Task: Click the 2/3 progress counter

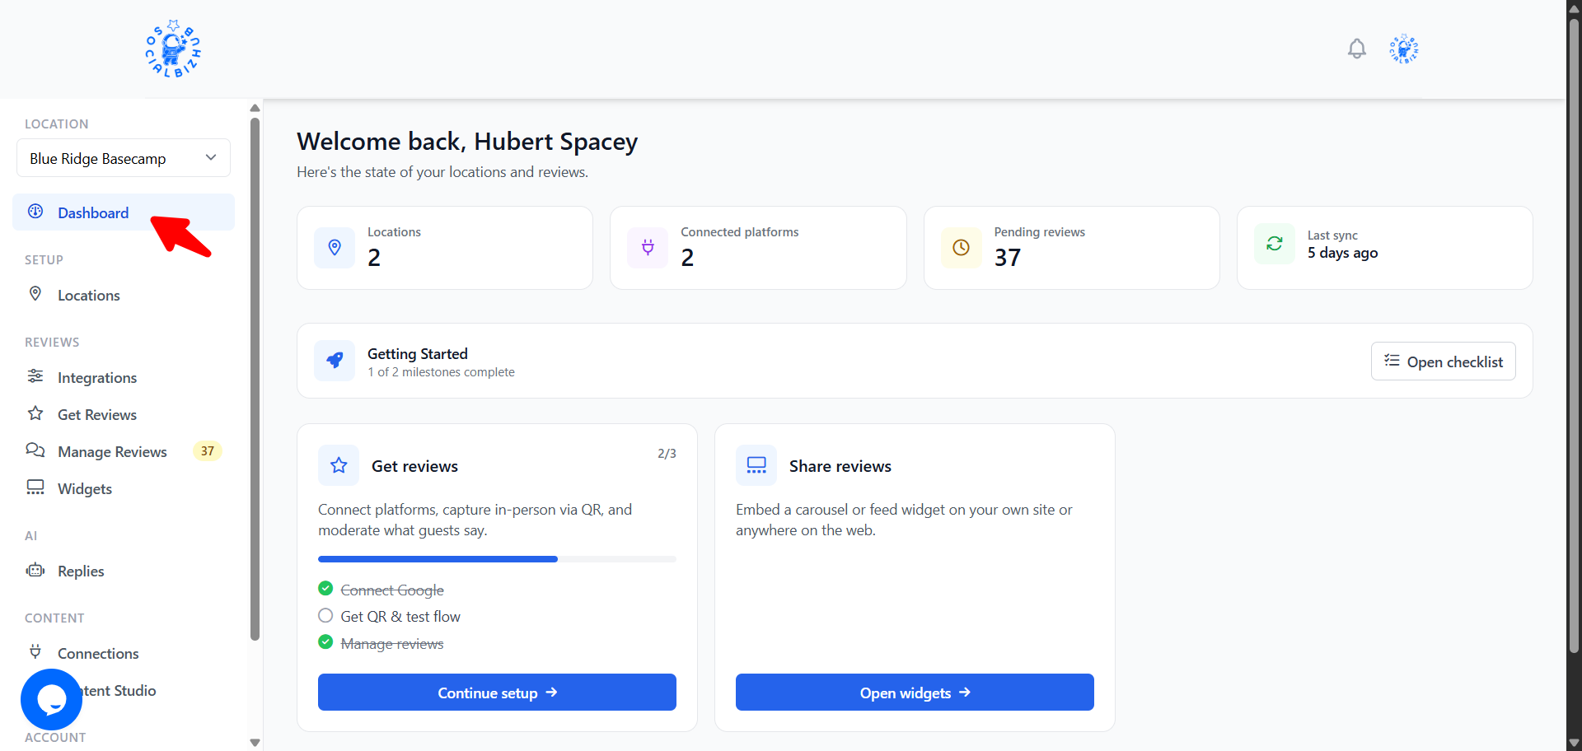Action: click(x=667, y=454)
